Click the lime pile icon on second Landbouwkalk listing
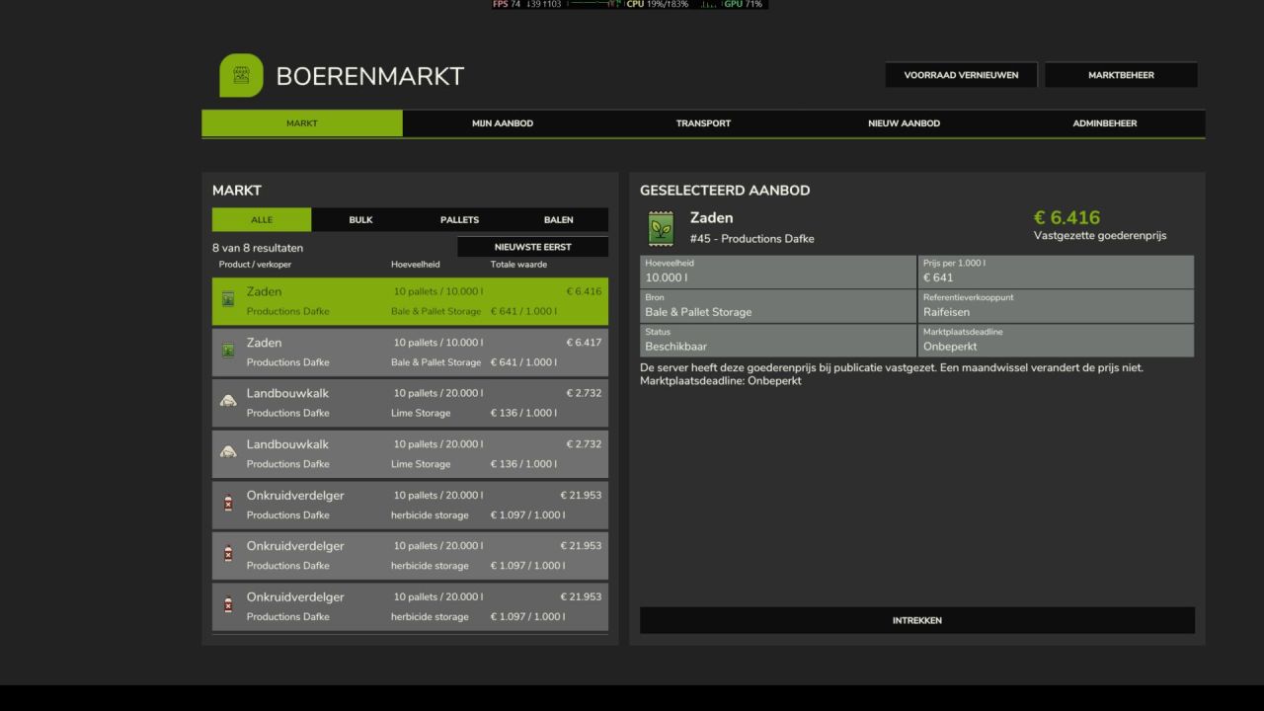 [228, 451]
